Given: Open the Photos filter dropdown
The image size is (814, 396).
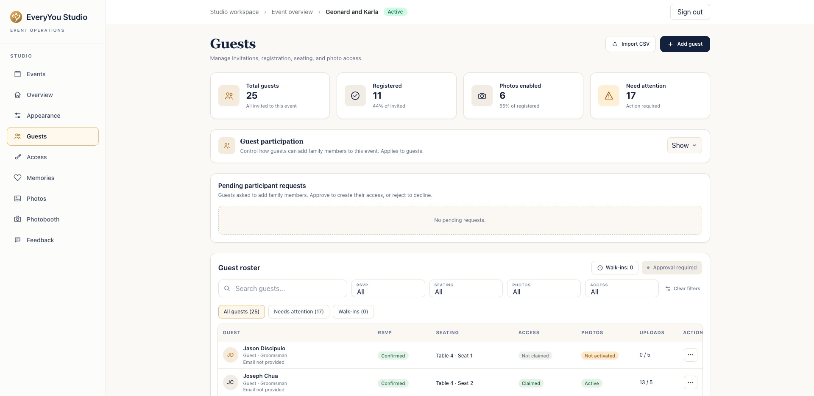Looking at the screenshot, I should (544, 288).
